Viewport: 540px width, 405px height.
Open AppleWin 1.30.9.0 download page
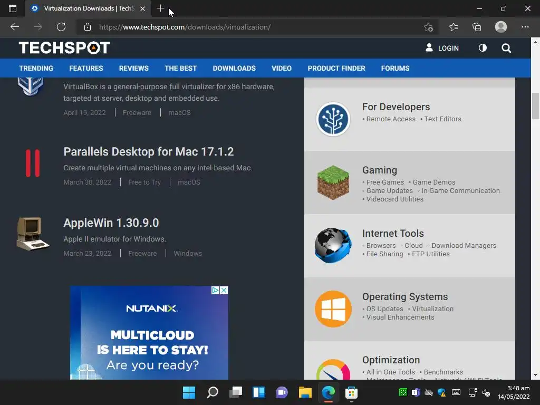tap(111, 223)
